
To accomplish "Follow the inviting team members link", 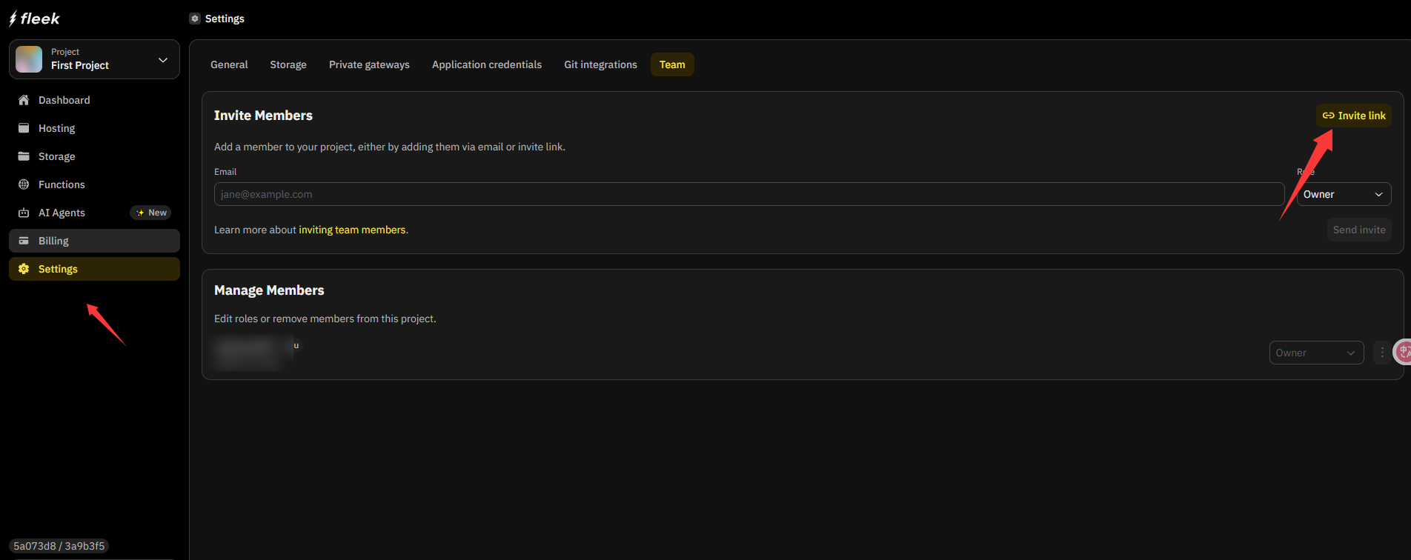I will tap(352, 230).
